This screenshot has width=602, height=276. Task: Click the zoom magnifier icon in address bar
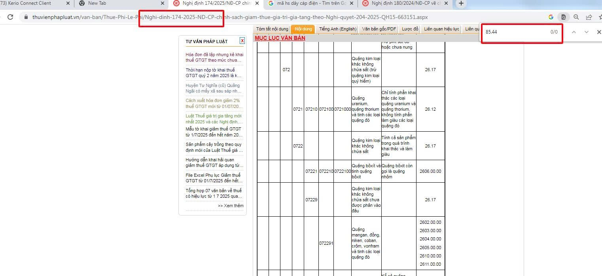click(x=576, y=17)
